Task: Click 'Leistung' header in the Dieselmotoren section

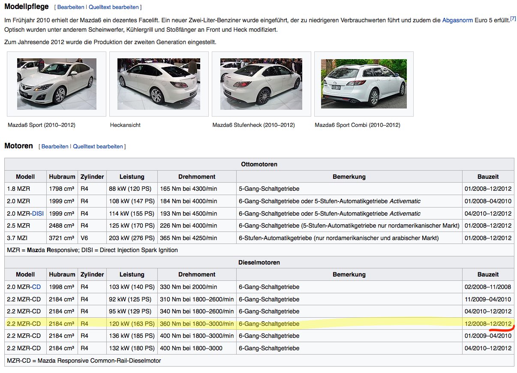Action: (132, 274)
